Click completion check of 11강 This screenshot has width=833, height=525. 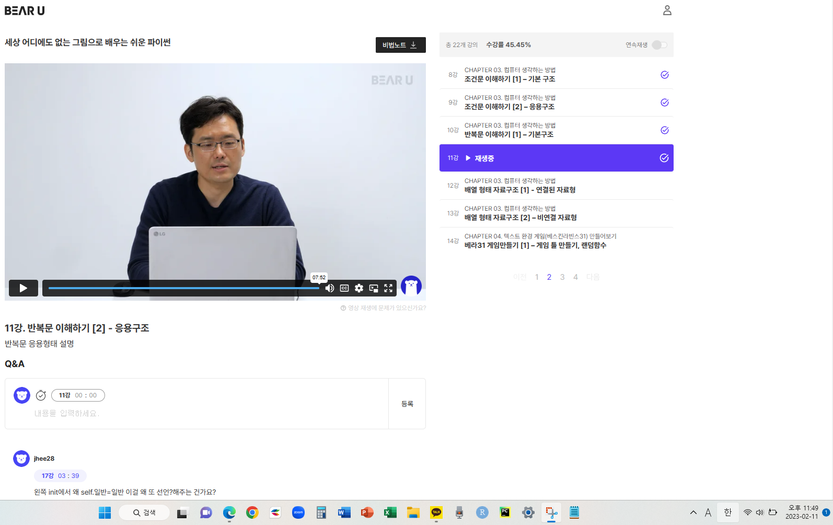[664, 158]
